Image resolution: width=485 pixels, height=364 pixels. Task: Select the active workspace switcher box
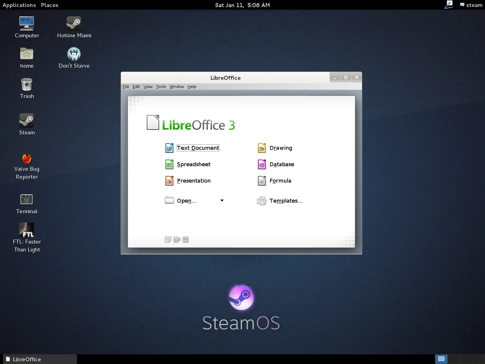(441, 359)
